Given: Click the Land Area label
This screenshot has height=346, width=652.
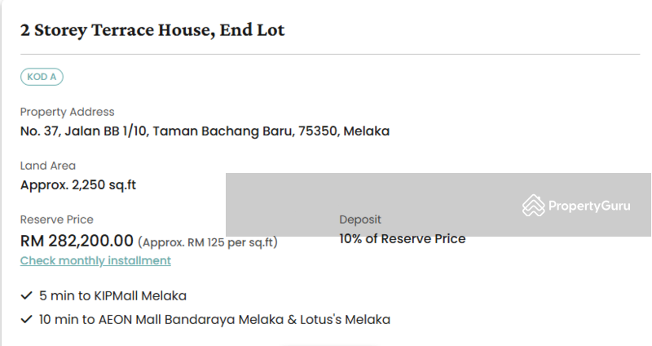Looking at the screenshot, I should (48, 166).
